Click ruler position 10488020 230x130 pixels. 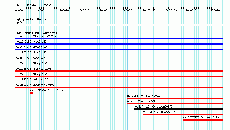63,10
